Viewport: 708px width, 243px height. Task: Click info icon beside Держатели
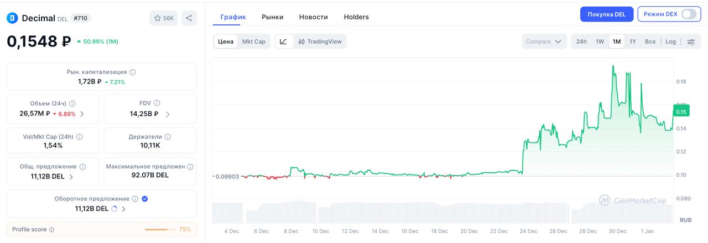168,137
